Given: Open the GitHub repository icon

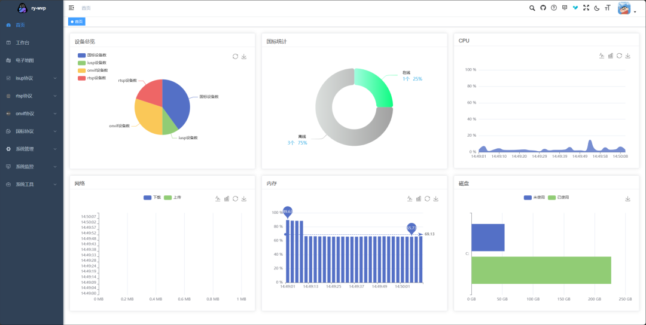Looking at the screenshot, I should [x=543, y=8].
